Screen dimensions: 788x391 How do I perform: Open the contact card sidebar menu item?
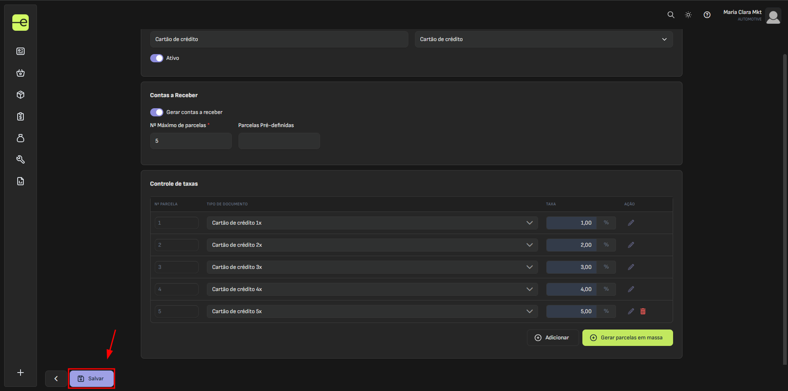[21, 51]
